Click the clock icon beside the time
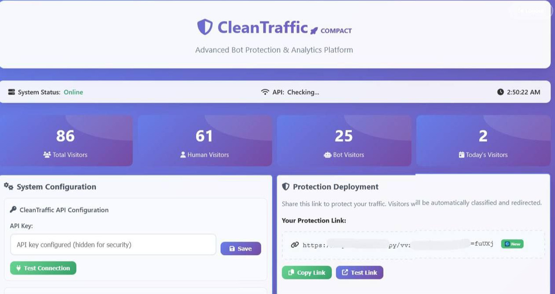 (500, 92)
